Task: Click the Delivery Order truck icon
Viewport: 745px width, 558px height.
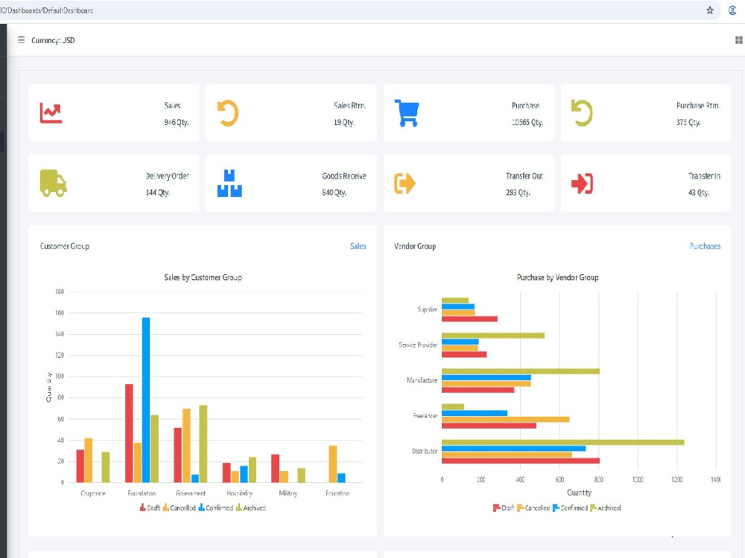Action: tap(53, 183)
